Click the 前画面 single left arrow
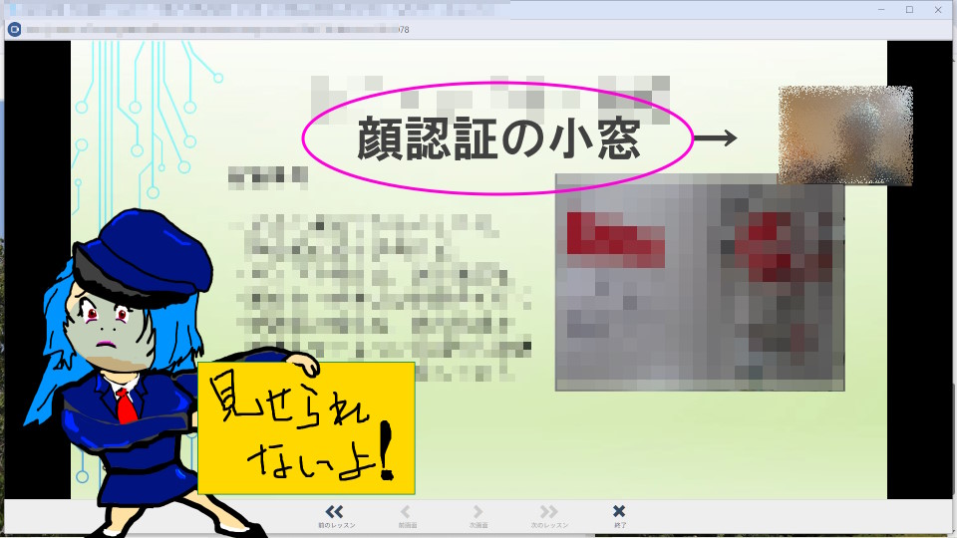Viewport: 957px width, 538px height. pyautogui.click(x=407, y=514)
